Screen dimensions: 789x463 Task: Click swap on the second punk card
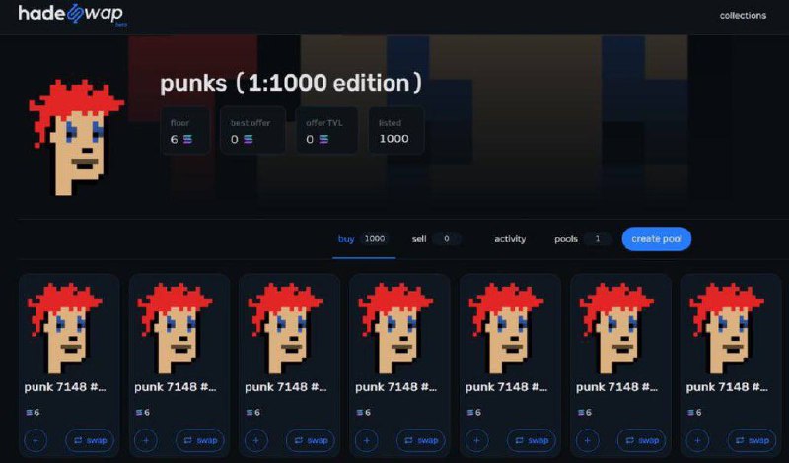[x=200, y=441]
